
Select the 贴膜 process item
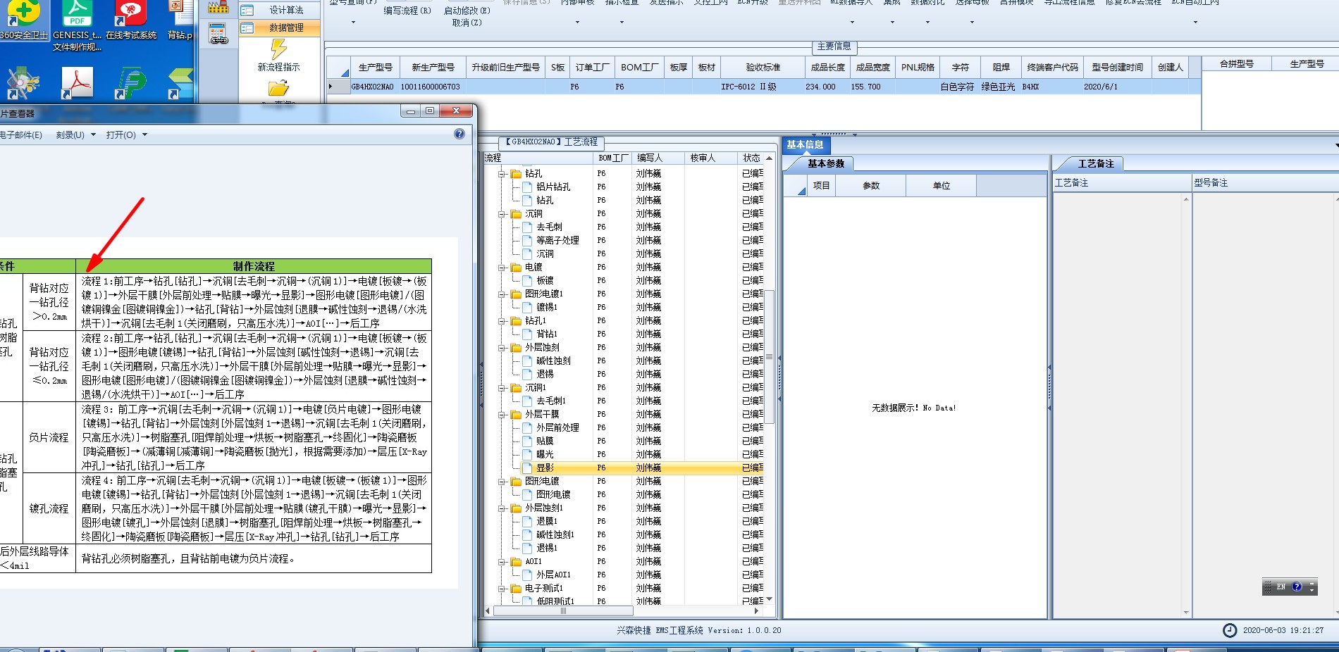[545, 441]
